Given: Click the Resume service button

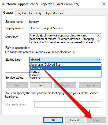Looking at the screenshot, I should point(90,85).
